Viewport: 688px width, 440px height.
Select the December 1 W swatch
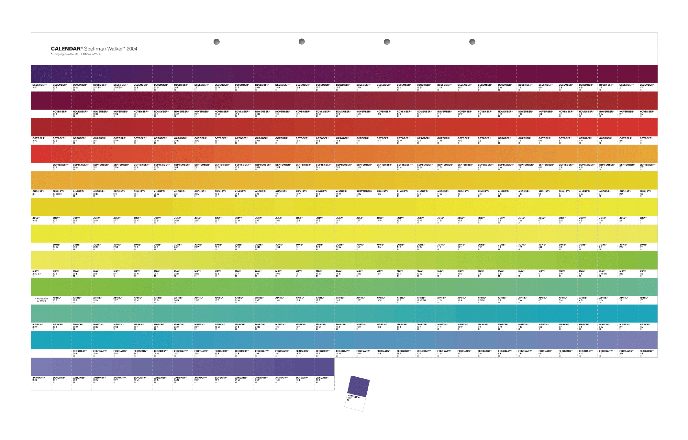pos(648,74)
